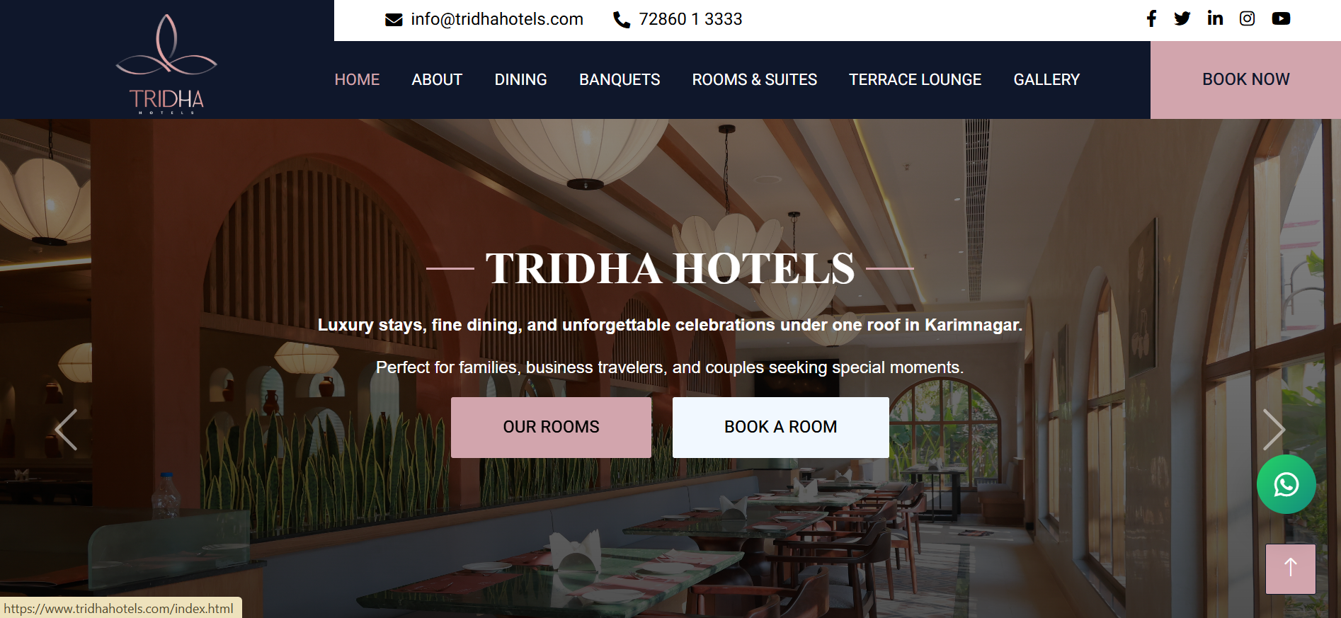The width and height of the screenshot is (1341, 618).
Task: Click the green WhatsApp chat icon
Action: [x=1286, y=484]
